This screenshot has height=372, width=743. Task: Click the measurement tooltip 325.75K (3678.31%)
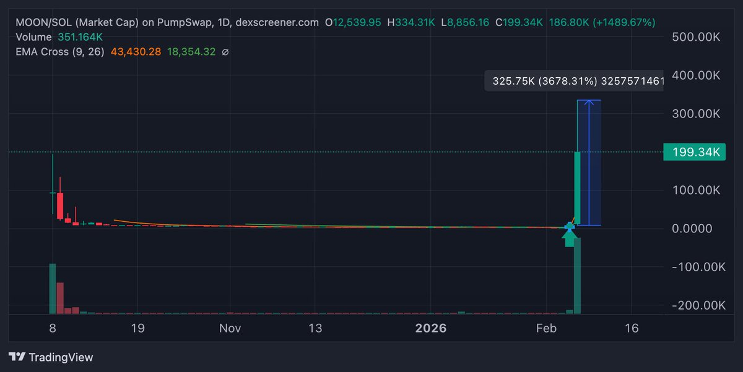click(574, 81)
